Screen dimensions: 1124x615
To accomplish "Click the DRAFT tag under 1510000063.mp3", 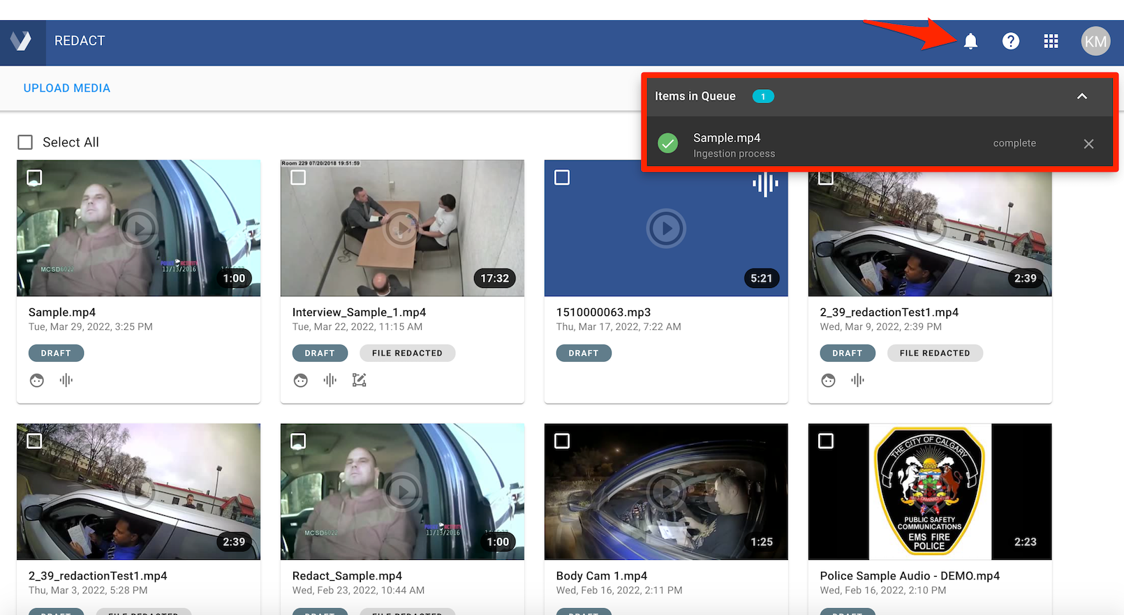I will click(583, 353).
